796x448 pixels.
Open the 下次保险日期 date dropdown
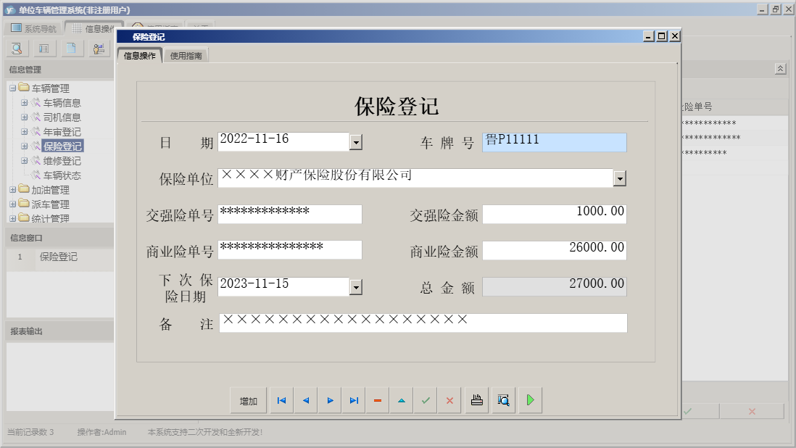(x=355, y=286)
